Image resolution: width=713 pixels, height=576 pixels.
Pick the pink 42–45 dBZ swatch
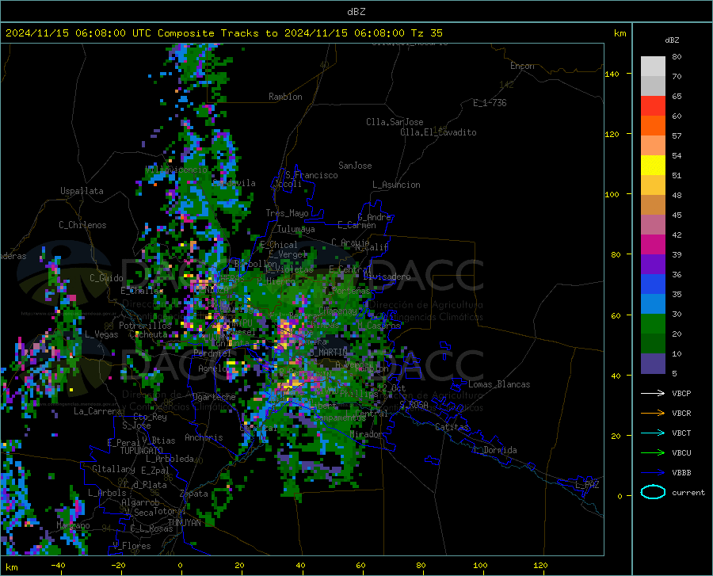pyautogui.click(x=653, y=225)
